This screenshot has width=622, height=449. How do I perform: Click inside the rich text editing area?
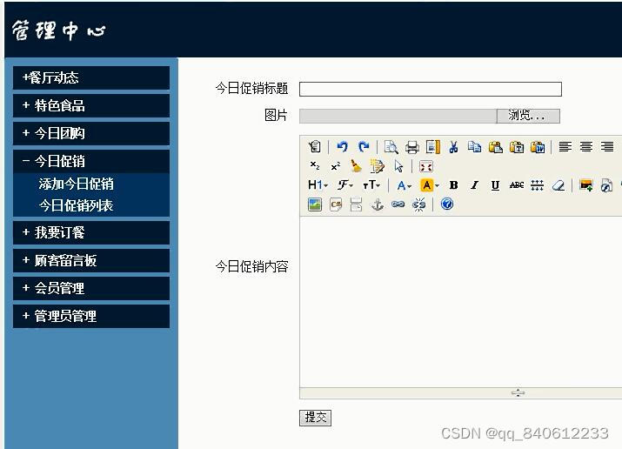pos(460,301)
